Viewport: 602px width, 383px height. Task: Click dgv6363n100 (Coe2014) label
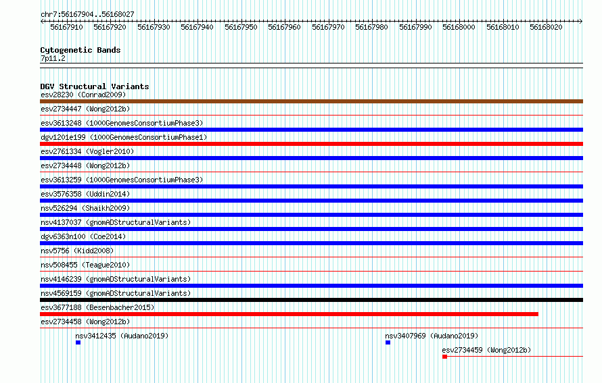pos(83,236)
